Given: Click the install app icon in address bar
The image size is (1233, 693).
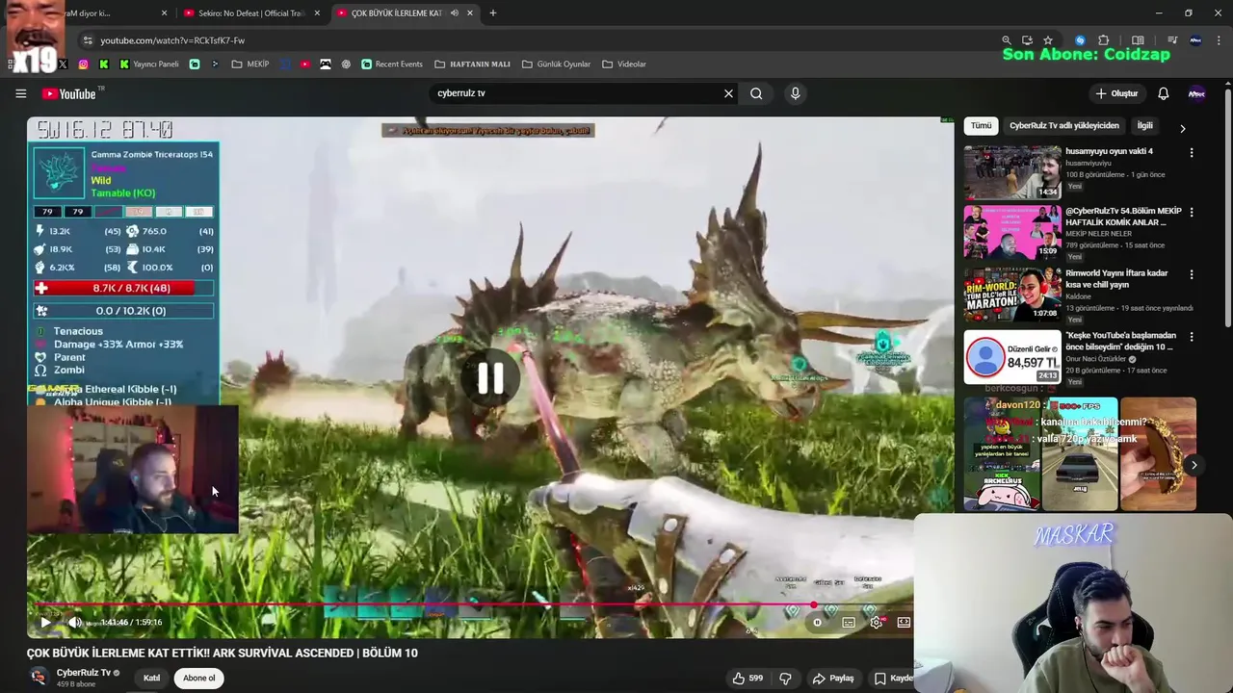Looking at the screenshot, I should [1027, 40].
